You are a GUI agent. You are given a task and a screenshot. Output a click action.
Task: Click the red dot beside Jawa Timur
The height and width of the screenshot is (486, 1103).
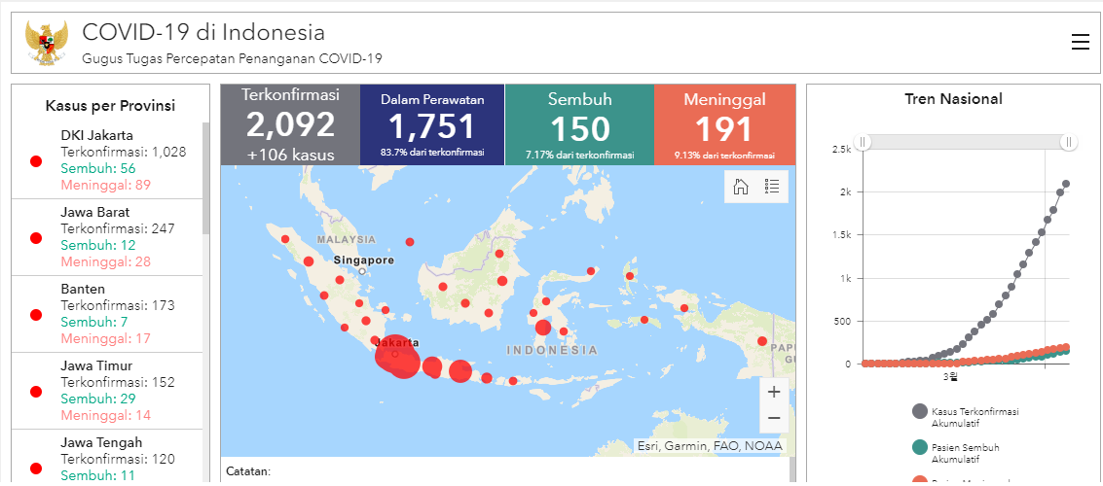(36, 392)
